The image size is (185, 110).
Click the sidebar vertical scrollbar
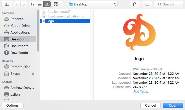point(38,31)
